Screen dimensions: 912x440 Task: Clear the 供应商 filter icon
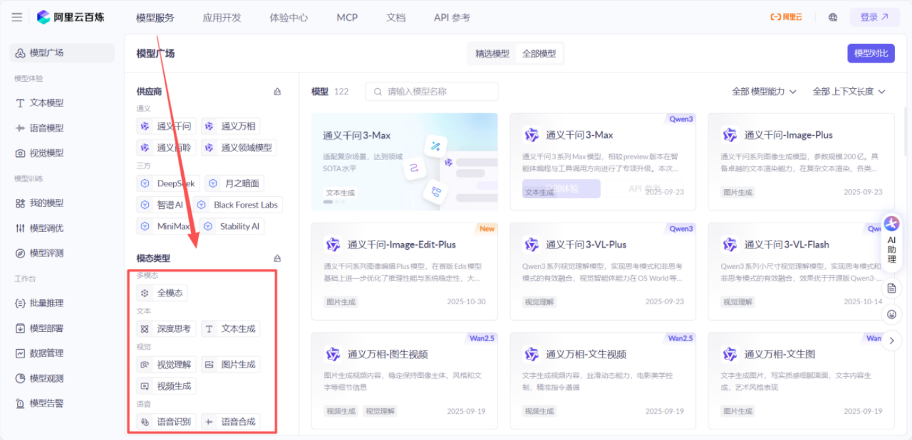click(277, 92)
